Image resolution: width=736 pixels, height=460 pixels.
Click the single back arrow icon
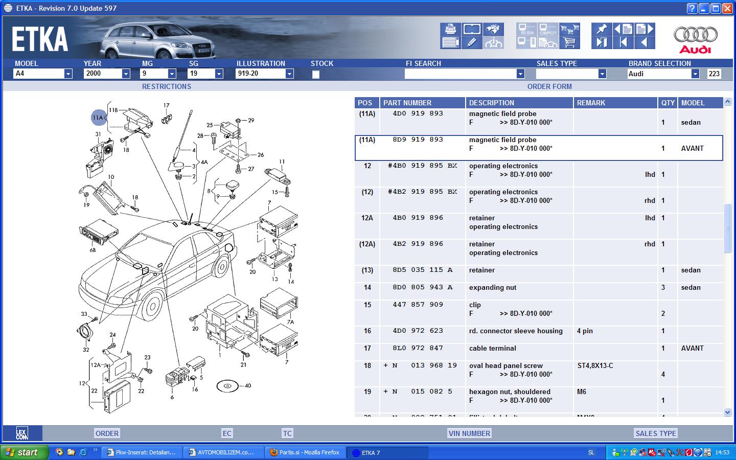[645, 43]
